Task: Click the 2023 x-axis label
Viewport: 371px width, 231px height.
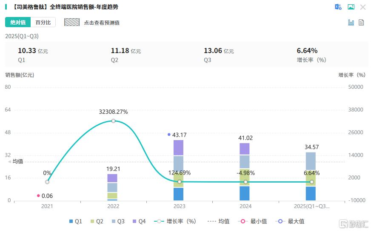Action: [x=180, y=206]
